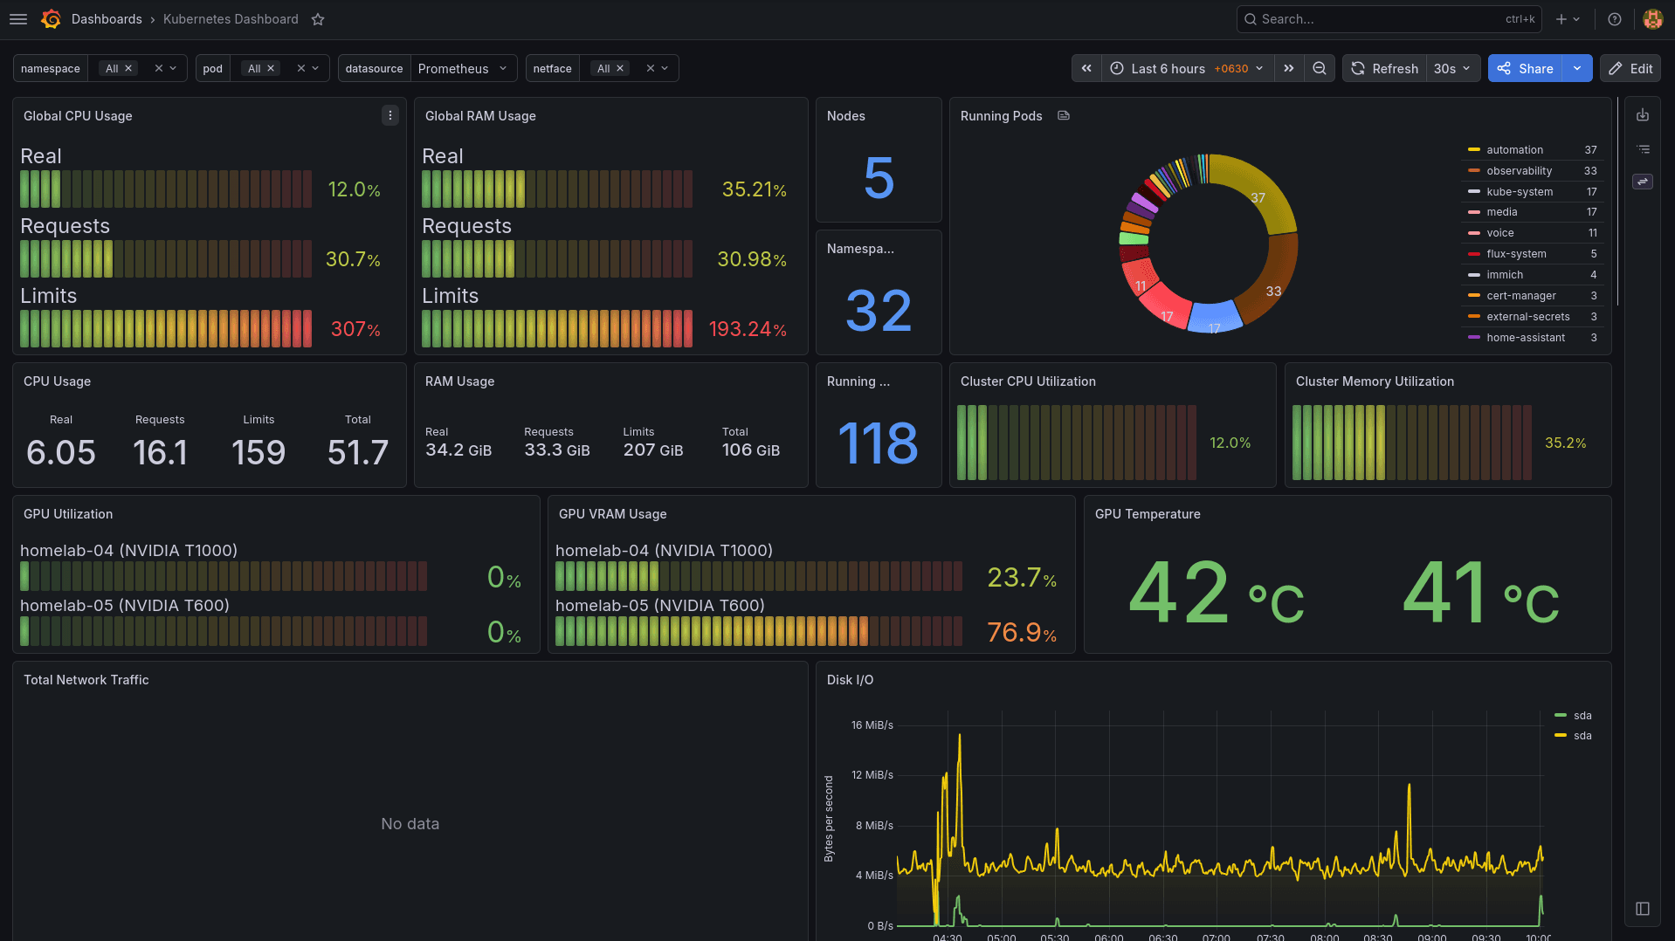Expand the pod variable dropdown
The height and width of the screenshot is (941, 1675).
tap(315, 68)
